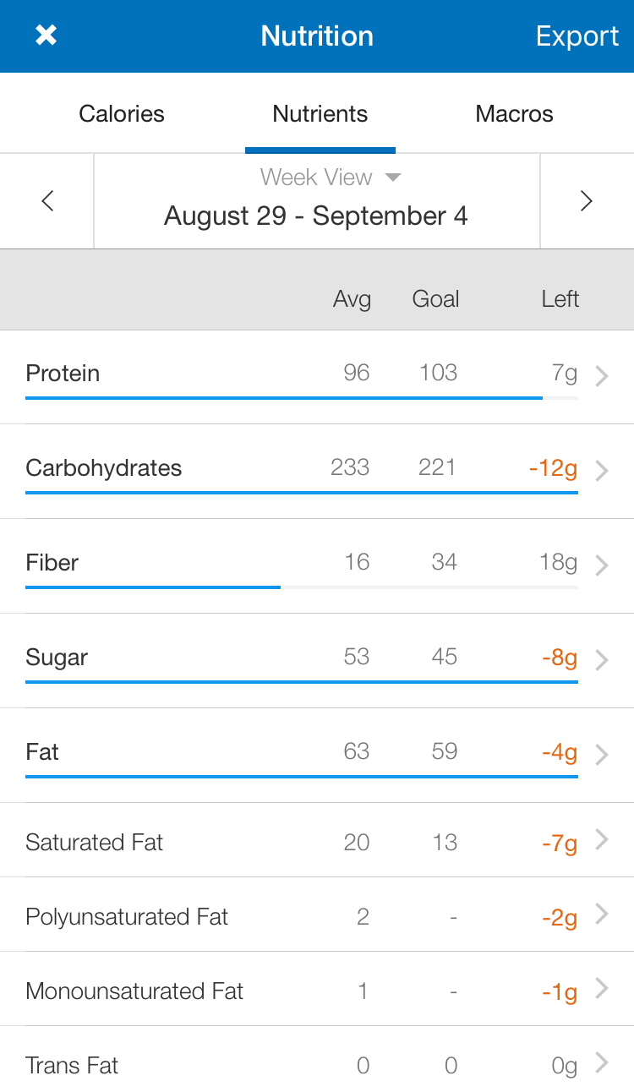The height and width of the screenshot is (1092, 634).
Task: Expand Trans Fat row chevron
Action: 602,1062
